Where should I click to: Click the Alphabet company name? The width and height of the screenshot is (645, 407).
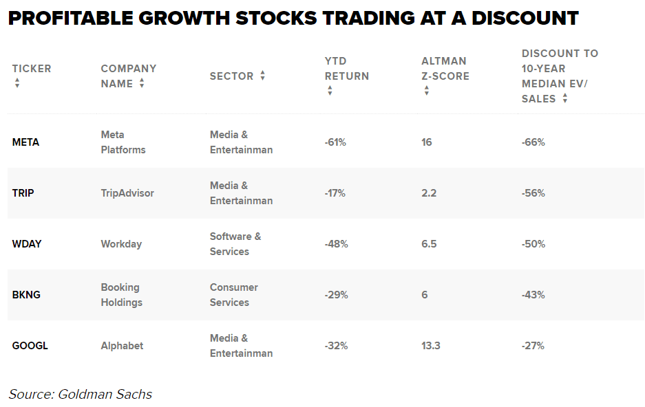[x=122, y=346]
